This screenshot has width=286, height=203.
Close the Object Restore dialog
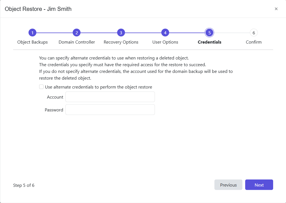pos(276,9)
